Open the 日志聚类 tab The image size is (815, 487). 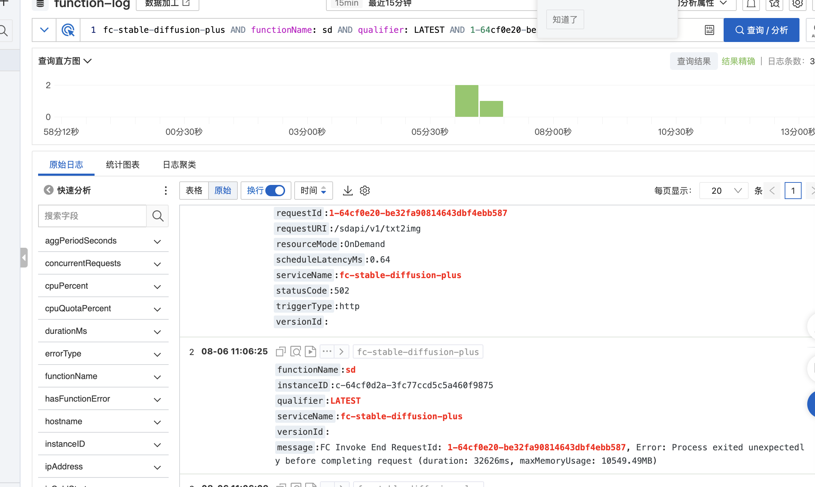[x=179, y=164]
